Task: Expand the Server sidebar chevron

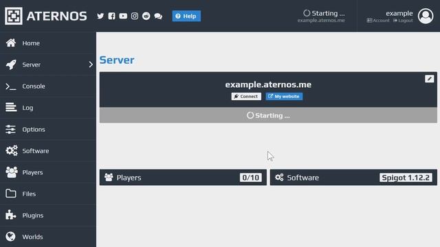Action: (x=91, y=64)
